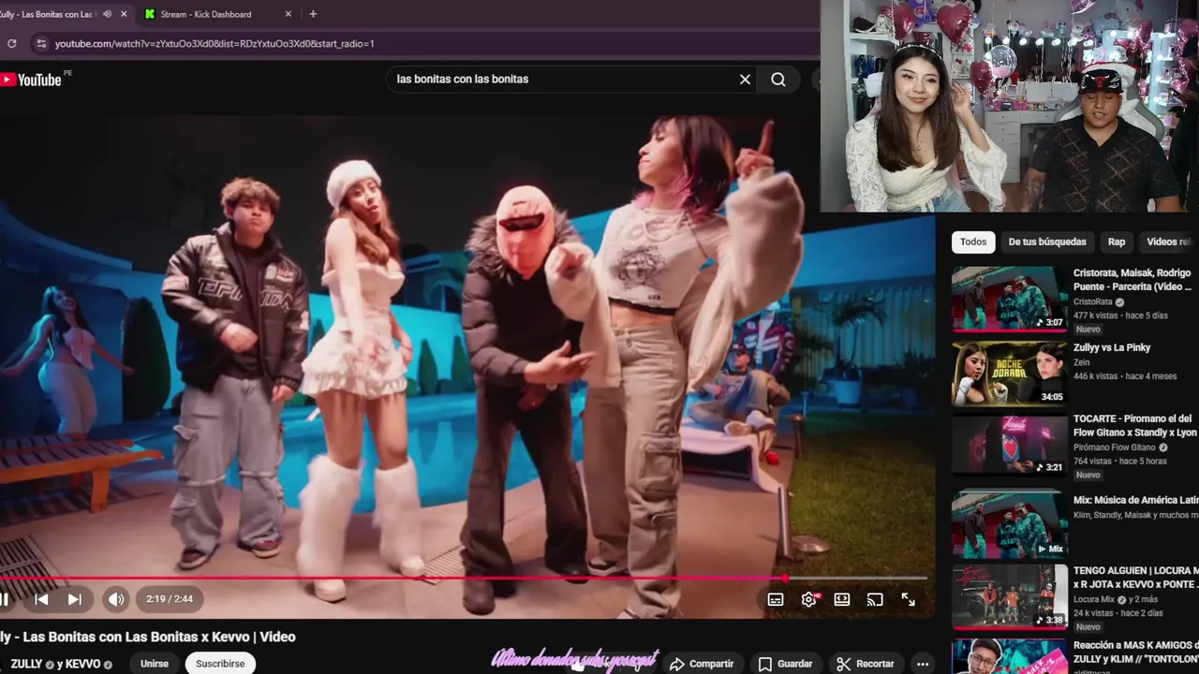Click the Zein channel name
Screen dimensions: 1199x674
point(1082,362)
